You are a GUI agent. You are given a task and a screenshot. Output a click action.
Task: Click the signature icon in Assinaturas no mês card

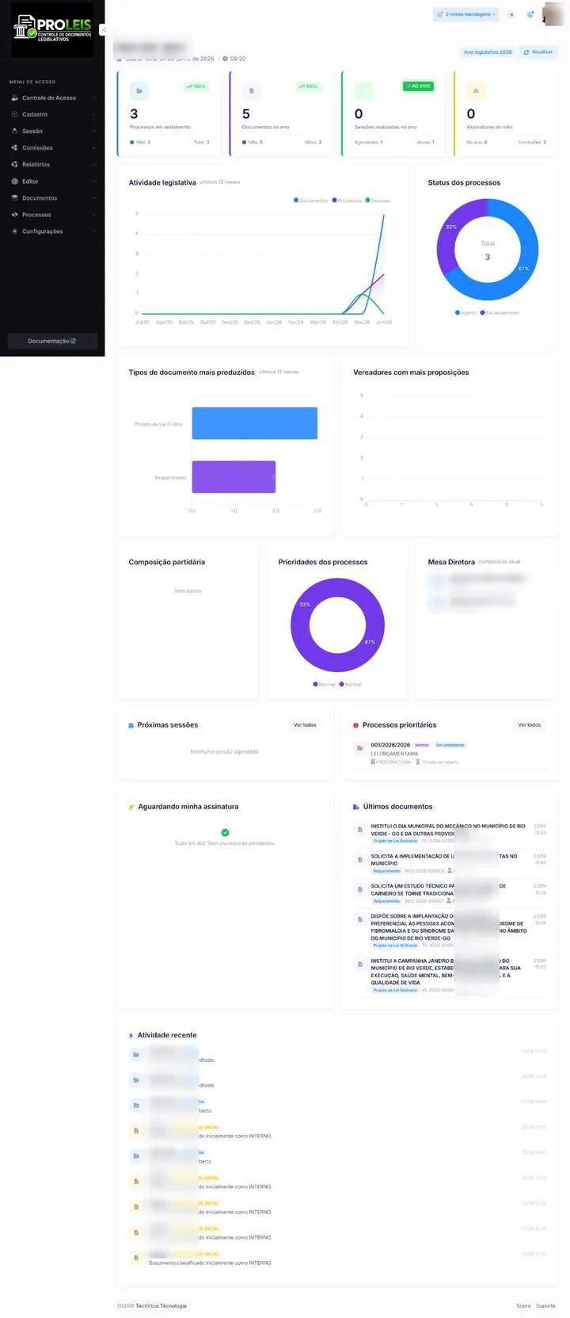(476, 91)
